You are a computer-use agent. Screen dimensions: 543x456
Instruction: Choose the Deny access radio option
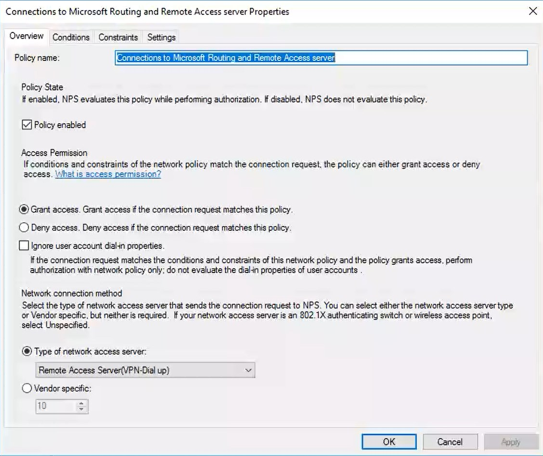24,228
